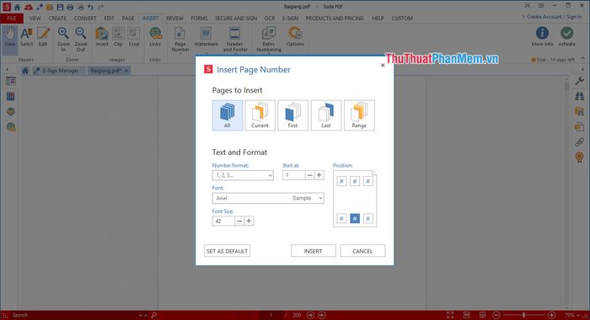Screen dimensions: 590x320
Task: Open Bates Numbering tool
Action: click(x=269, y=40)
